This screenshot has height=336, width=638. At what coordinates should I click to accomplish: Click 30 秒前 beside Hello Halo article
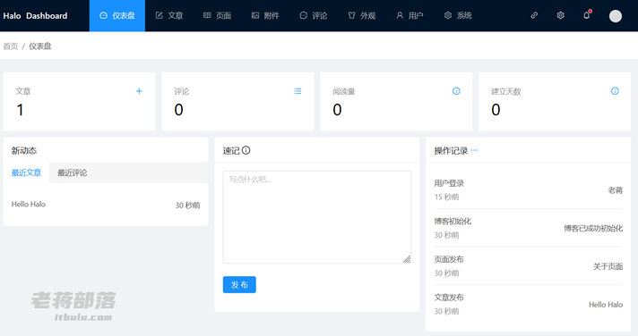tap(187, 206)
